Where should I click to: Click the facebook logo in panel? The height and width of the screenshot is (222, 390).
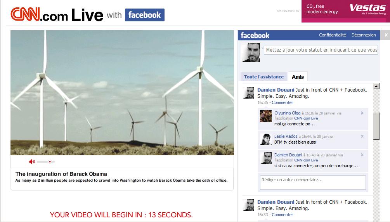tap(255, 35)
